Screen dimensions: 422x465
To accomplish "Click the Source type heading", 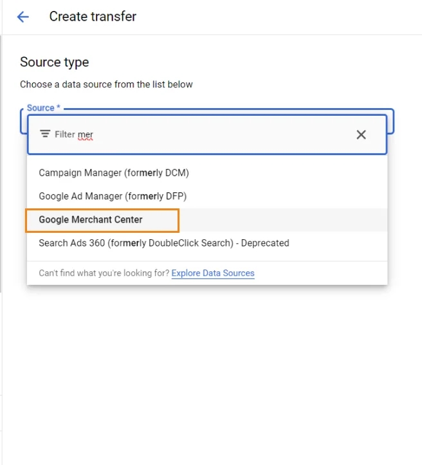I will tap(55, 62).
